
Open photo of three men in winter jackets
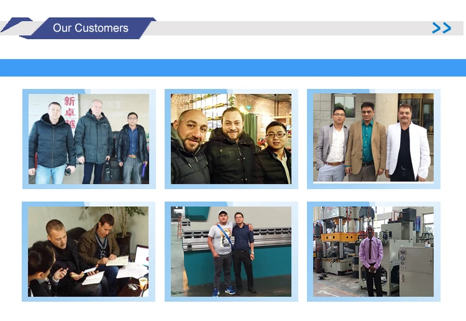pyautogui.click(x=89, y=139)
